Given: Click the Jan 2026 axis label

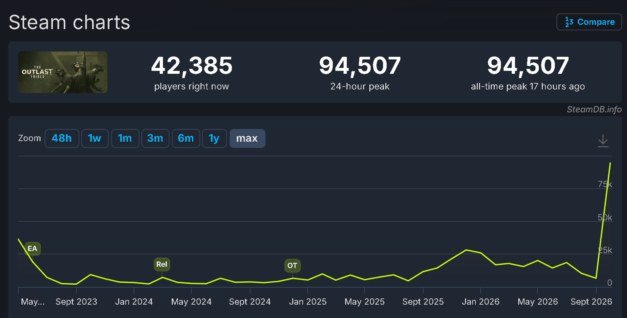Looking at the screenshot, I should (x=481, y=302).
